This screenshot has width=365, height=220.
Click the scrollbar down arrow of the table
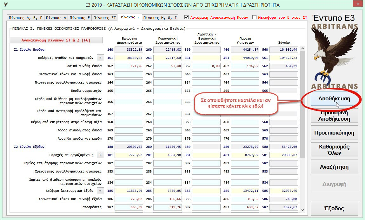click(x=302, y=210)
